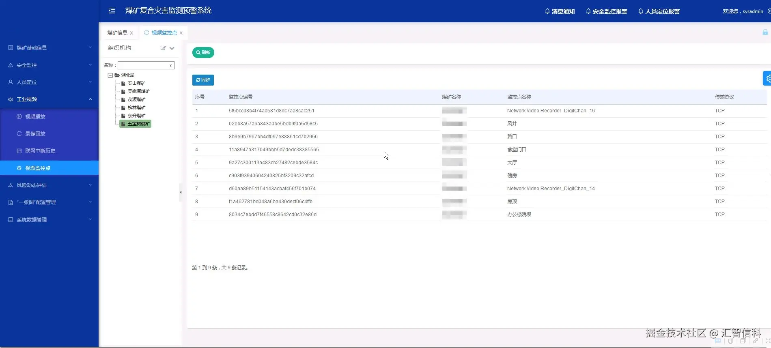771x348 pixels.
Task: Click the 监控点名称 column header
Action: 519,97
